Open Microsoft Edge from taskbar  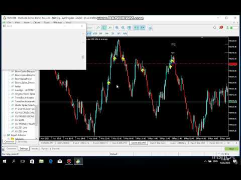click(x=51, y=161)
